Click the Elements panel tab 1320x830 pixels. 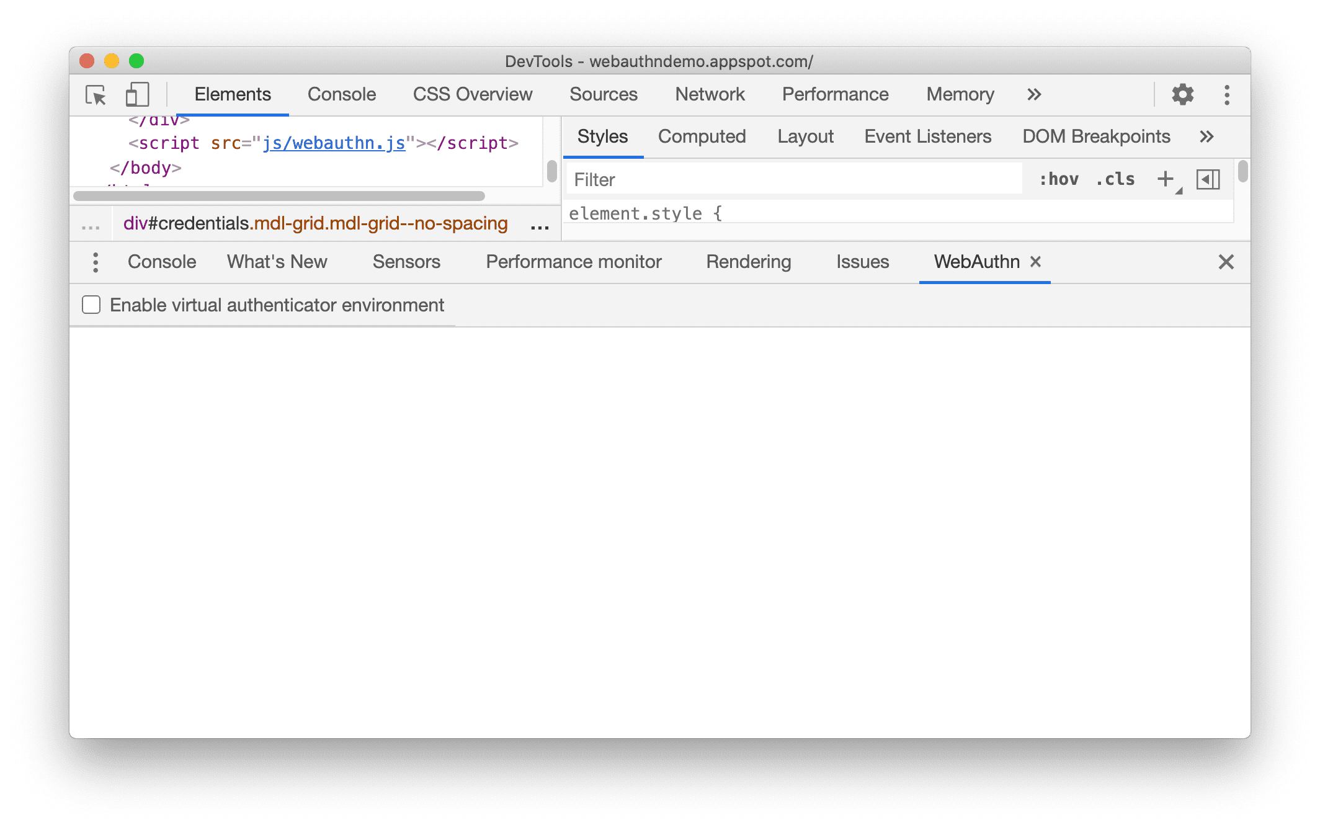(x=233, y=94)
